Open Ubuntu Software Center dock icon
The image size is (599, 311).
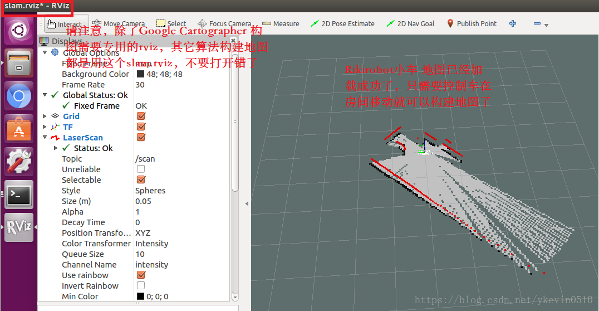point(19,129)
